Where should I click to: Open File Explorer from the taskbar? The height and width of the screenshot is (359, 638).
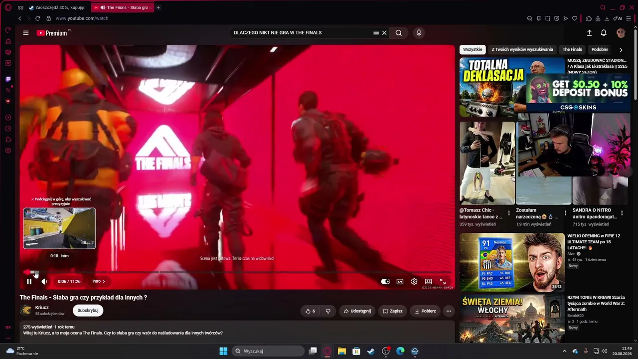pos(342,351)
